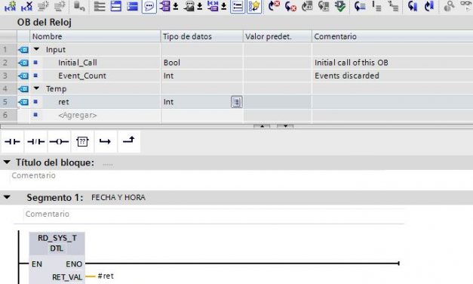
Task: Click the Insert network toolbar icon
Action: coord(11,6)
